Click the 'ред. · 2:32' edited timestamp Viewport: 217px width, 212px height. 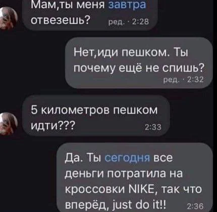coord(183,79)
